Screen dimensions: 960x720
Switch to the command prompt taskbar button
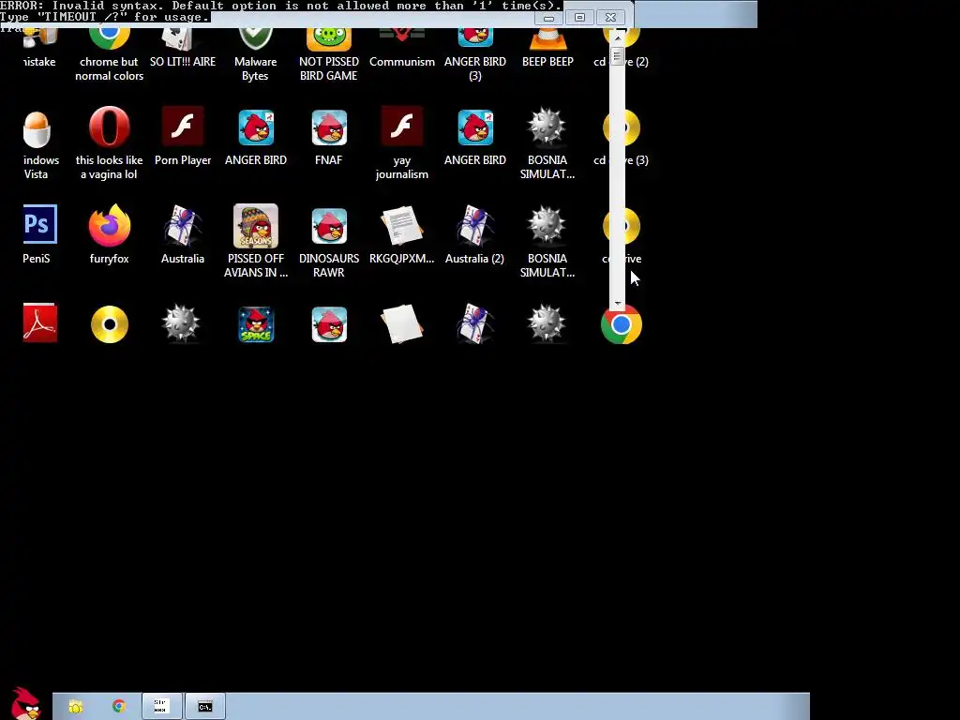205,707
